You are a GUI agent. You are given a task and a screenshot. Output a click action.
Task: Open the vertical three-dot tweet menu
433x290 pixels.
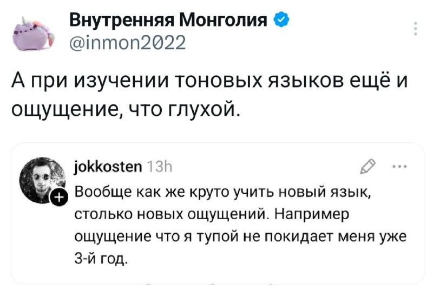(415, 28)
